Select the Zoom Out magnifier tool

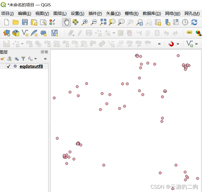(94, 22)
